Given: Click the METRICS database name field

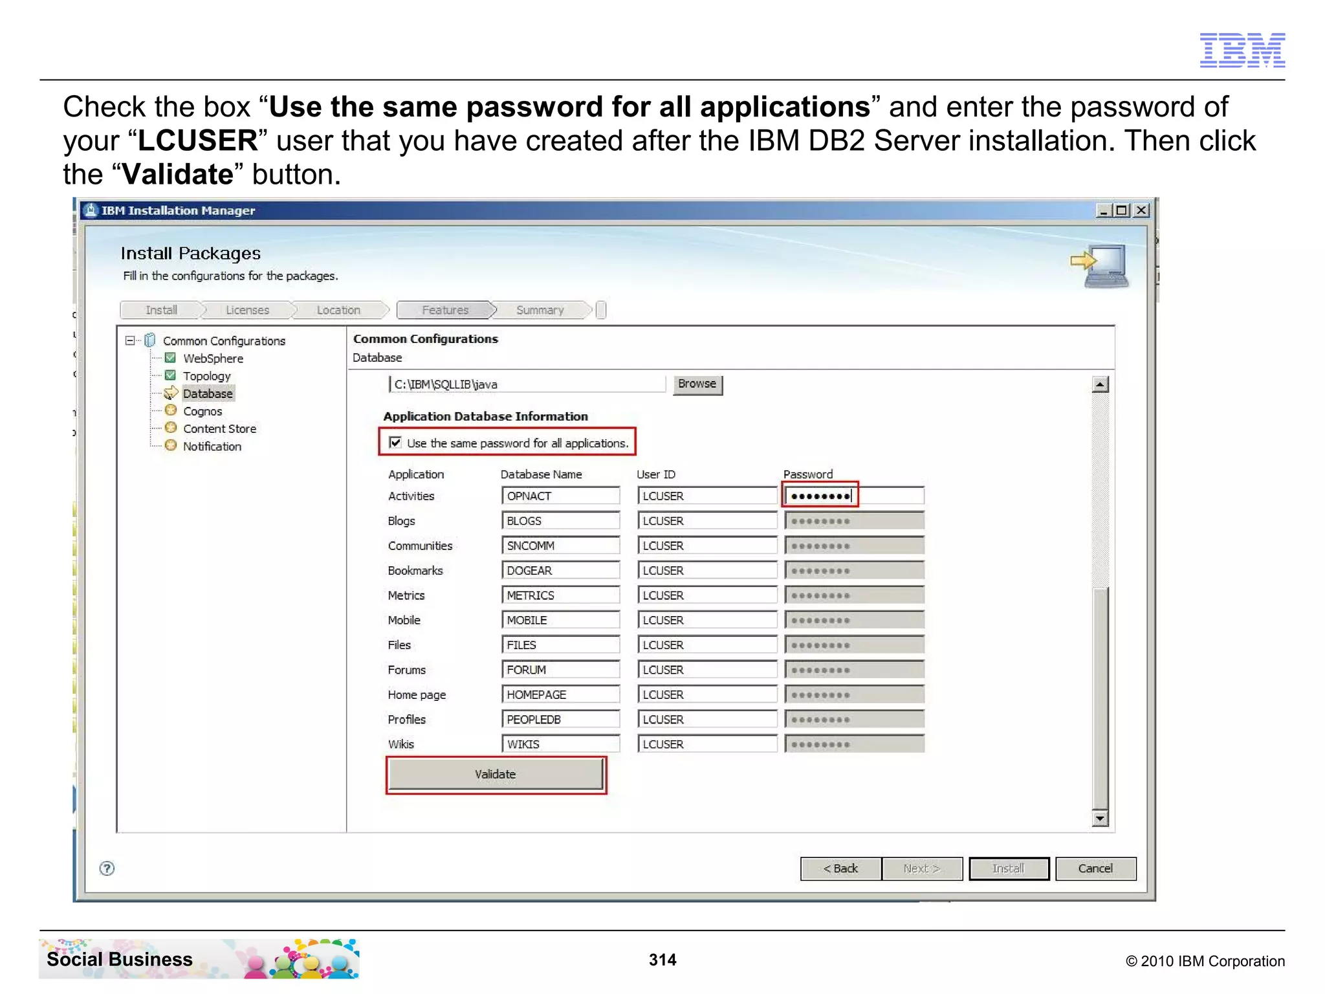Looking at the screenshot, I should (x=561, y=595).
